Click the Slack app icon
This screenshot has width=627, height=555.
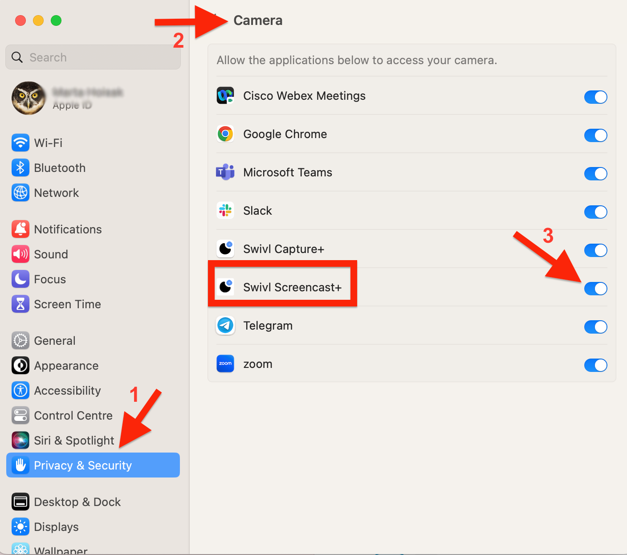[225, 211]
